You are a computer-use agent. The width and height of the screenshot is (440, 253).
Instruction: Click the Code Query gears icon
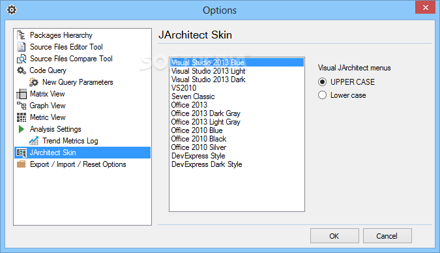(22, 70)
